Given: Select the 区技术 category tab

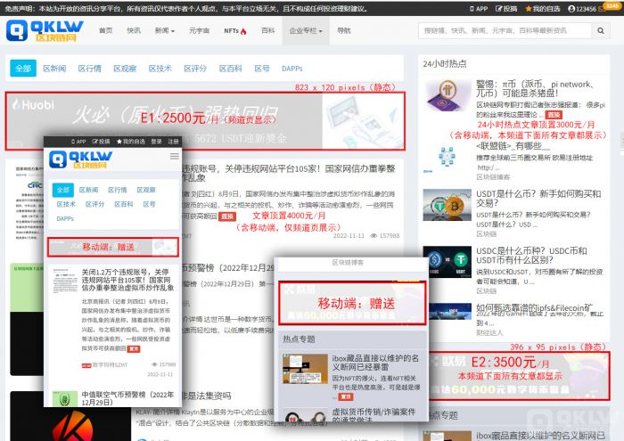Looking at the screenshot, I should pyautogui.click(x=160, y=69).
